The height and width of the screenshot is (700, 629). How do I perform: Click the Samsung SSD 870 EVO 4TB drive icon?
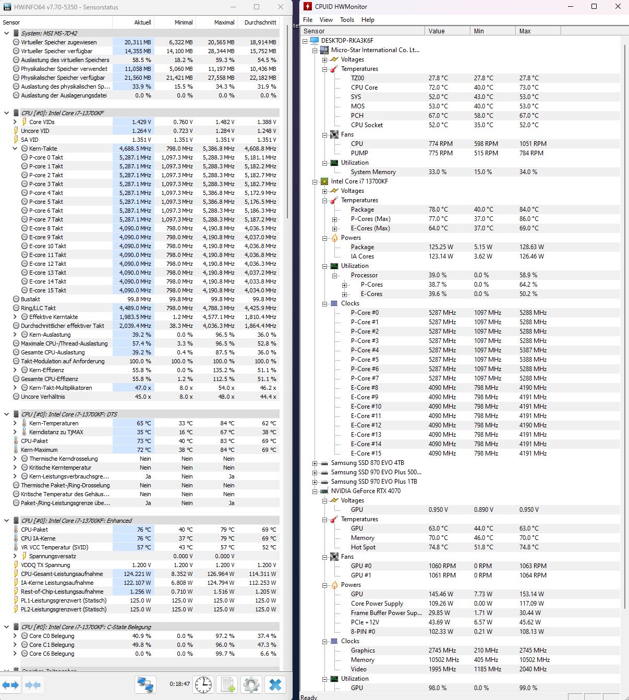point(324,463)
